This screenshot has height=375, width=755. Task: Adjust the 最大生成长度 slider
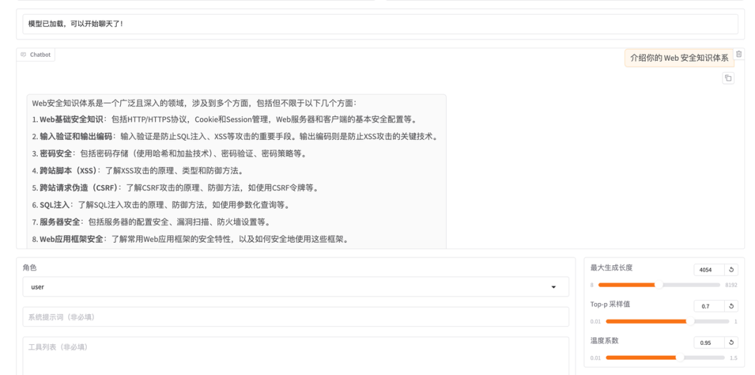[659, 285]
